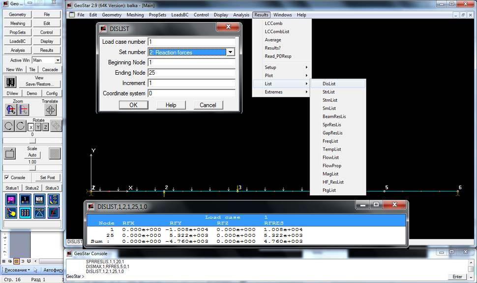Click the binoculars view icon
Screen dimensions: 477x283
point(11,82)
